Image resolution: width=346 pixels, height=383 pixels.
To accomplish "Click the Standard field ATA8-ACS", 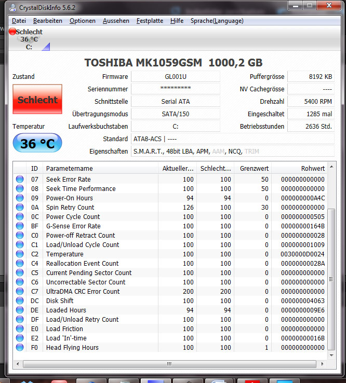I will click(233, 139).
